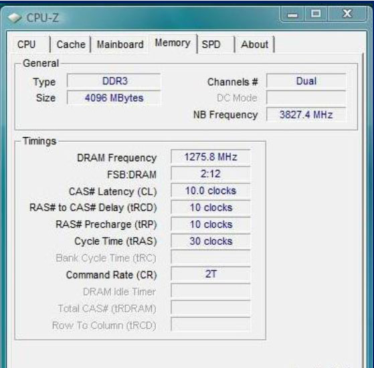This screenshot has width=374, height=368.
Task: Click the empty Total CAS# (tRDRAM) field
Action: (x=211, y=308)
